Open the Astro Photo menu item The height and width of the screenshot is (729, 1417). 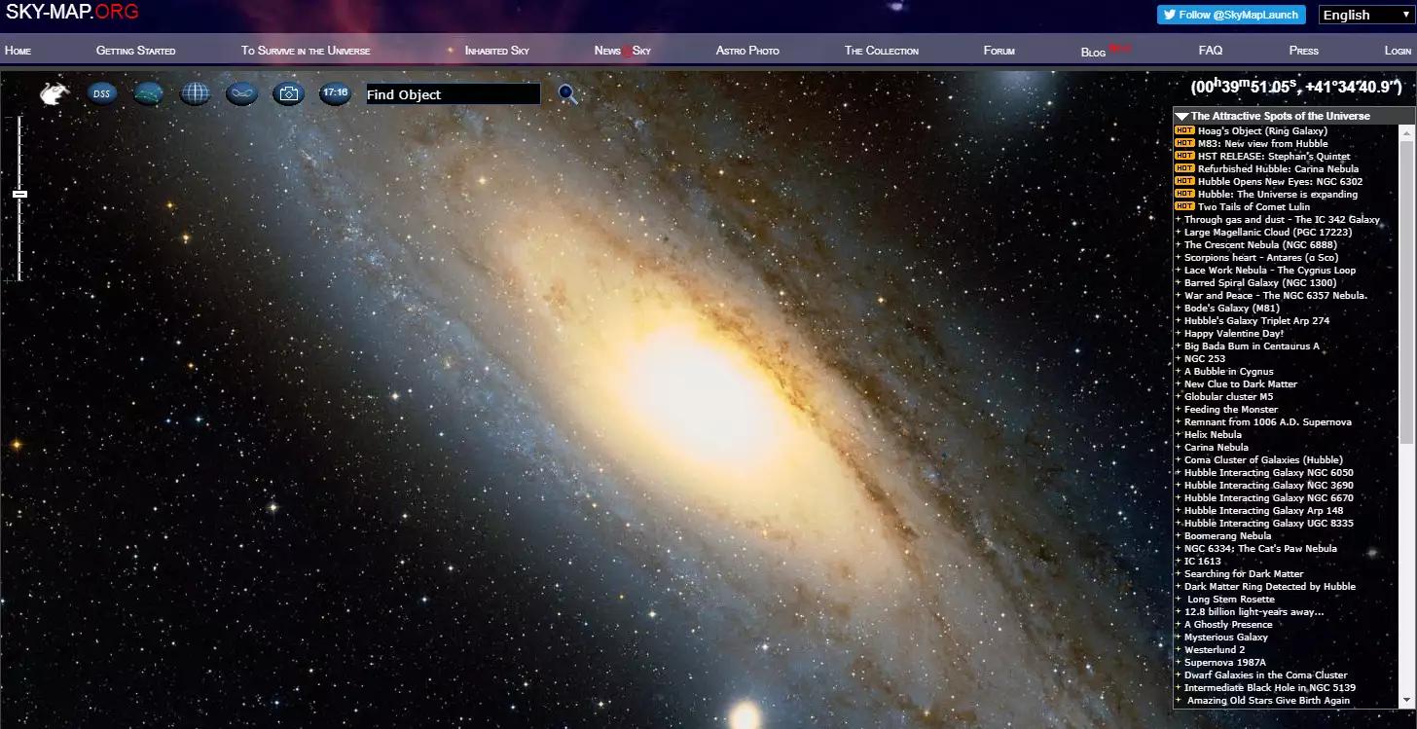pos(747,51)
